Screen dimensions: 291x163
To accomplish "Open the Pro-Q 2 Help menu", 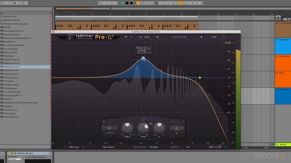I will pos(214,37).
